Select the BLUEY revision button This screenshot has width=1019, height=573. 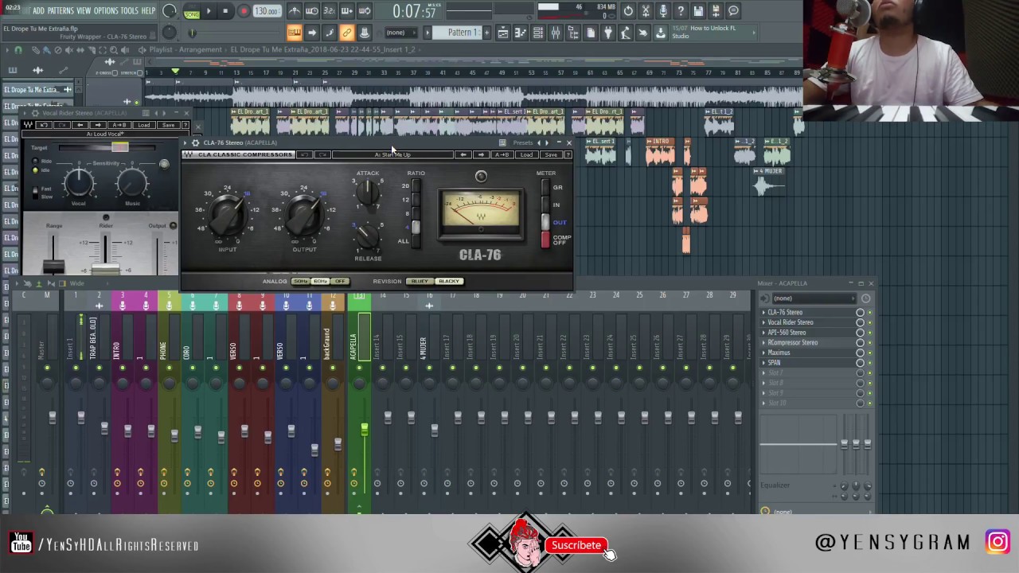420,281
